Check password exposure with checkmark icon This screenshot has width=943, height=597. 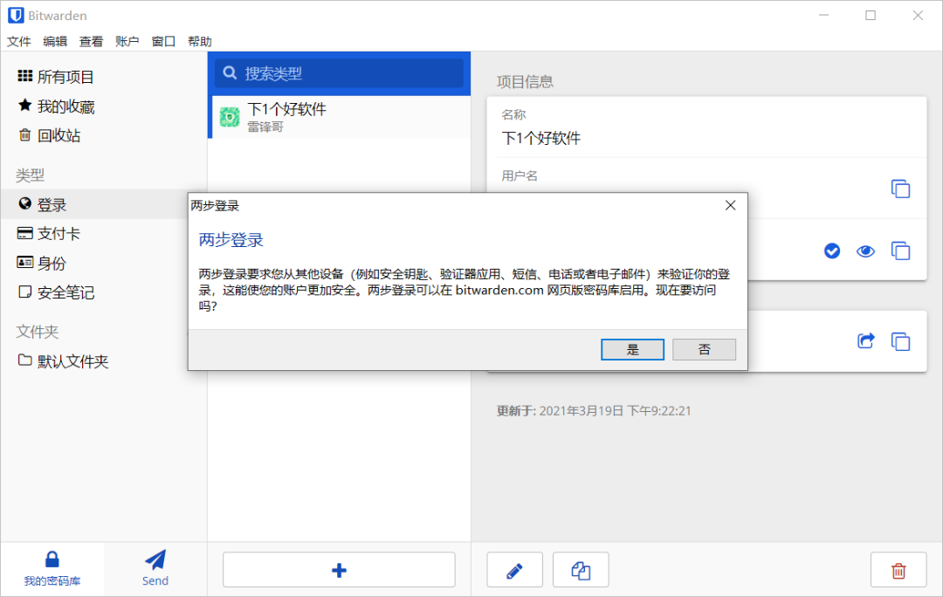(832, 250)
